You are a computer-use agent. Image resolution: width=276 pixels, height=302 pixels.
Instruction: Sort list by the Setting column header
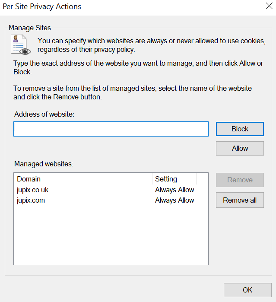pyautogui.click(x=174, y=179)
